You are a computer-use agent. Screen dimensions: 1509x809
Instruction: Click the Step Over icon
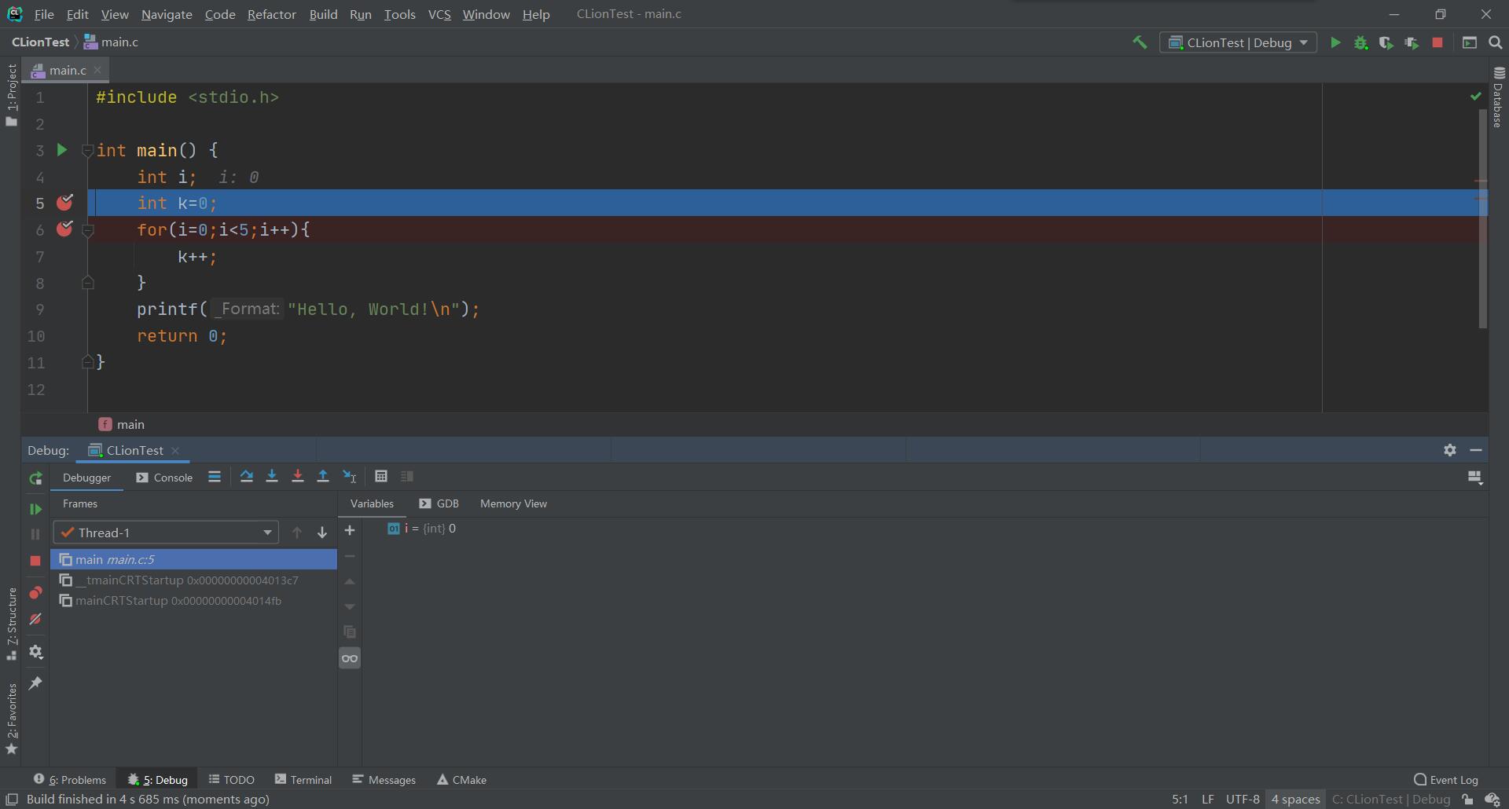point(246,477)
